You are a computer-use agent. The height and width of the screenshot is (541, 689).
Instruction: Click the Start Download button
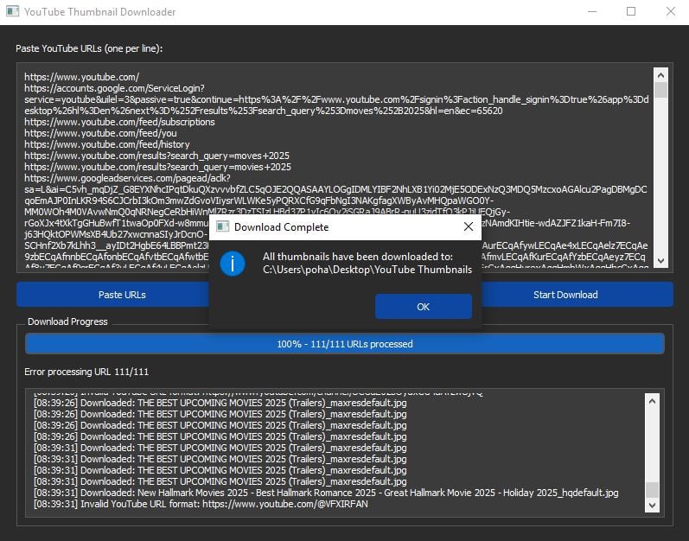tap(565, 295)
